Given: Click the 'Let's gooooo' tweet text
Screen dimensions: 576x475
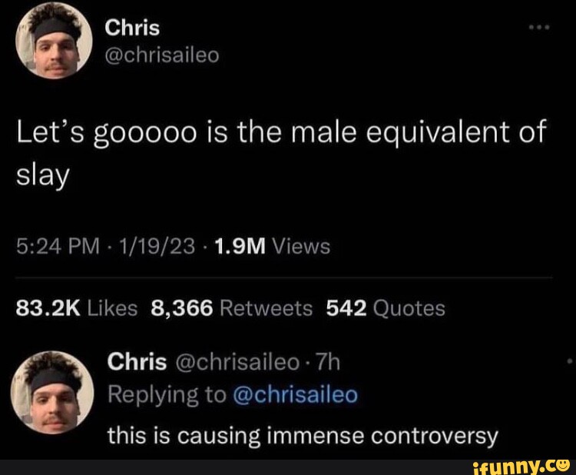Looking at the screenshot, I should pyautogui.click(x=281, y=153).
